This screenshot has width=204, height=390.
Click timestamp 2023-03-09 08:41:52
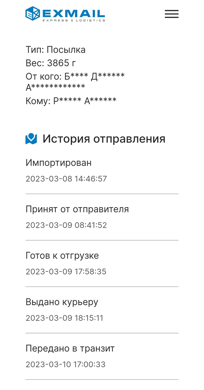click(x=66, y=225)
